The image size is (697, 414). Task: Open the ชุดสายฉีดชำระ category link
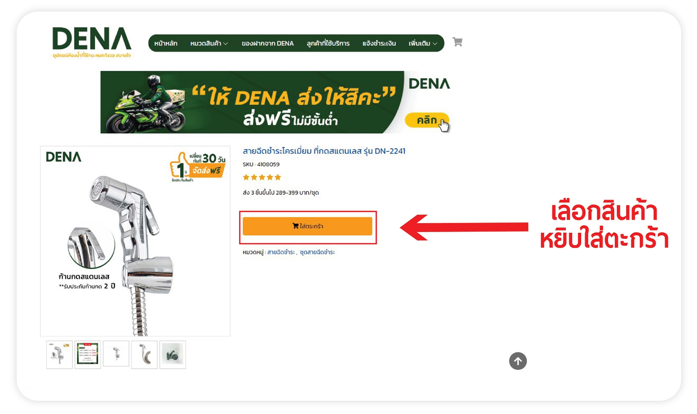click(x=317, y=252)
